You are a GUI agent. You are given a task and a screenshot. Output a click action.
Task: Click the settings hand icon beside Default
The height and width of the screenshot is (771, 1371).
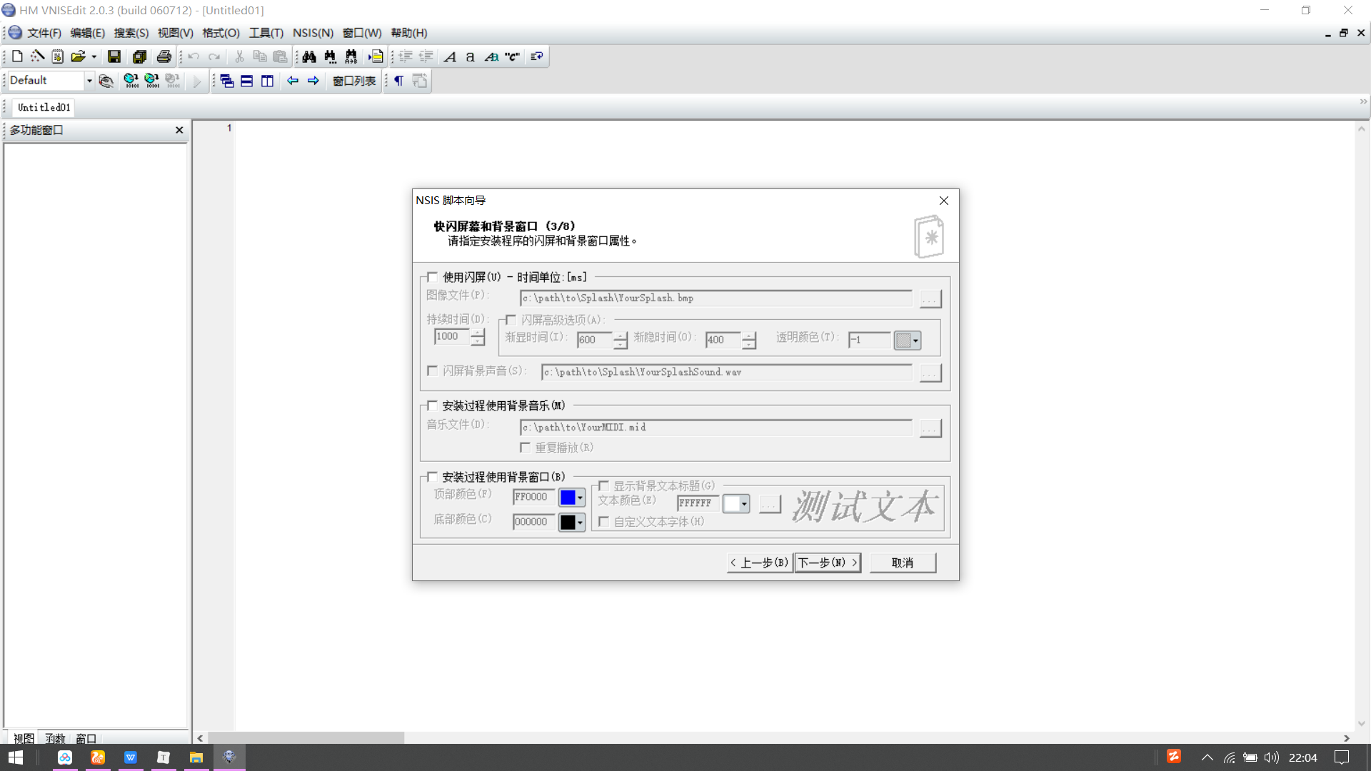pyautogui.click(x=106, y=81)
